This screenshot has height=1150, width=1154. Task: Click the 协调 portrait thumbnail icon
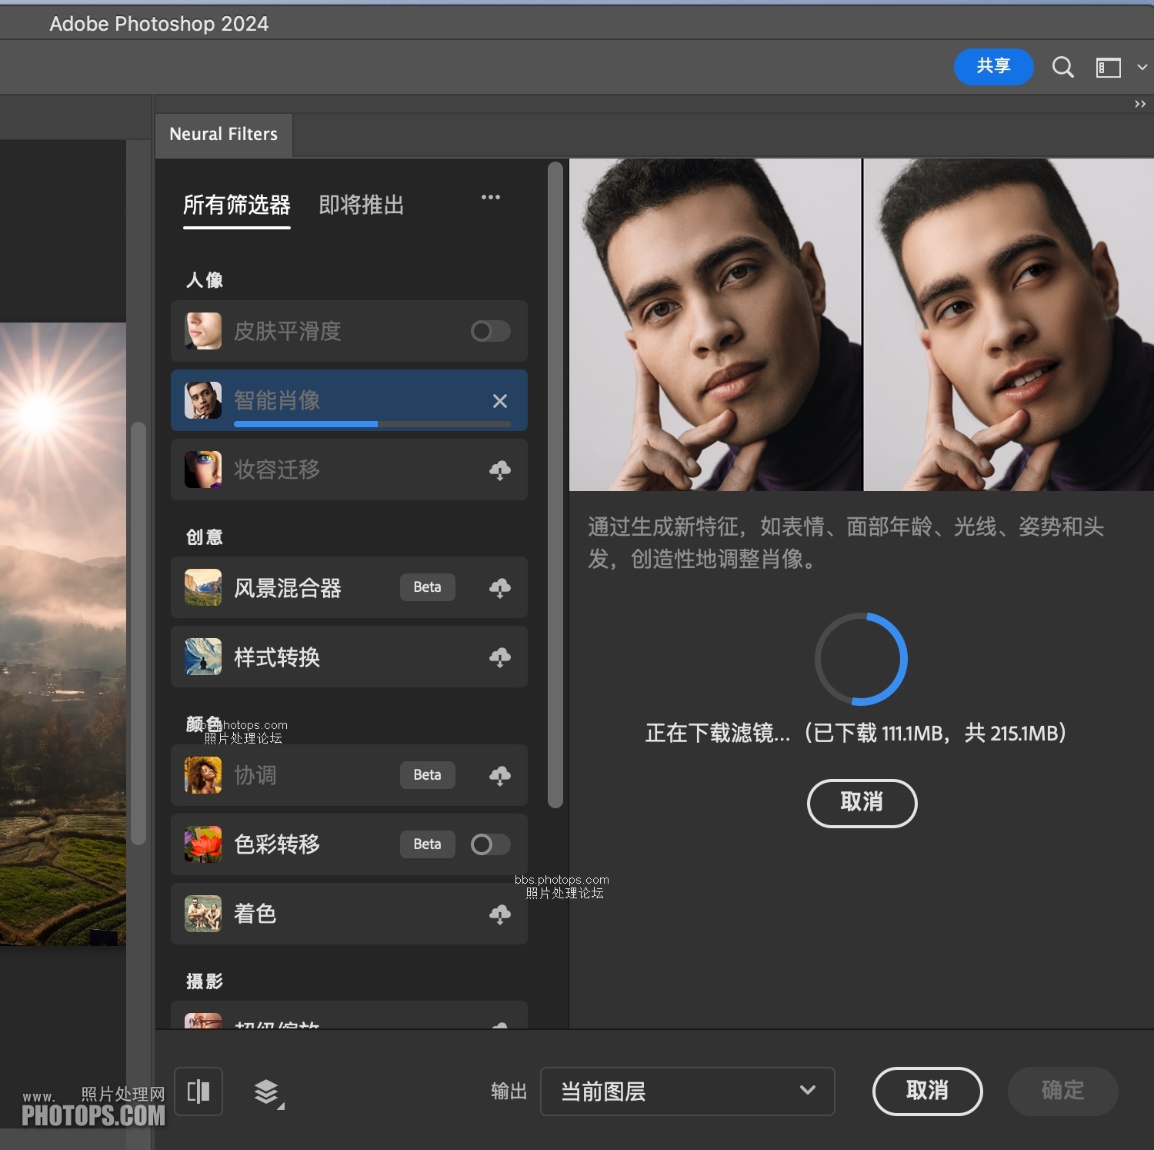point(203,775)
